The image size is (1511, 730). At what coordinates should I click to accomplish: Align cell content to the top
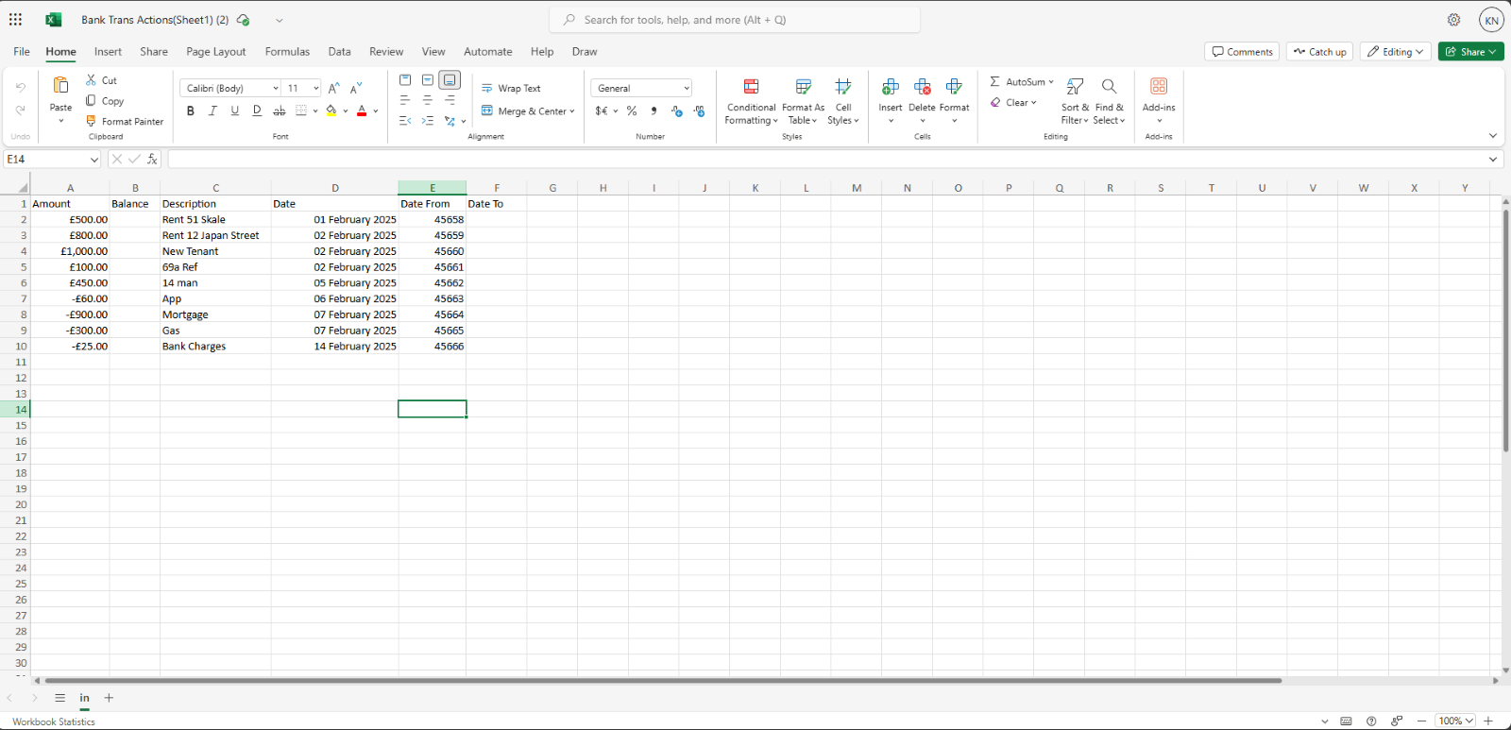(x=405, y=80)
